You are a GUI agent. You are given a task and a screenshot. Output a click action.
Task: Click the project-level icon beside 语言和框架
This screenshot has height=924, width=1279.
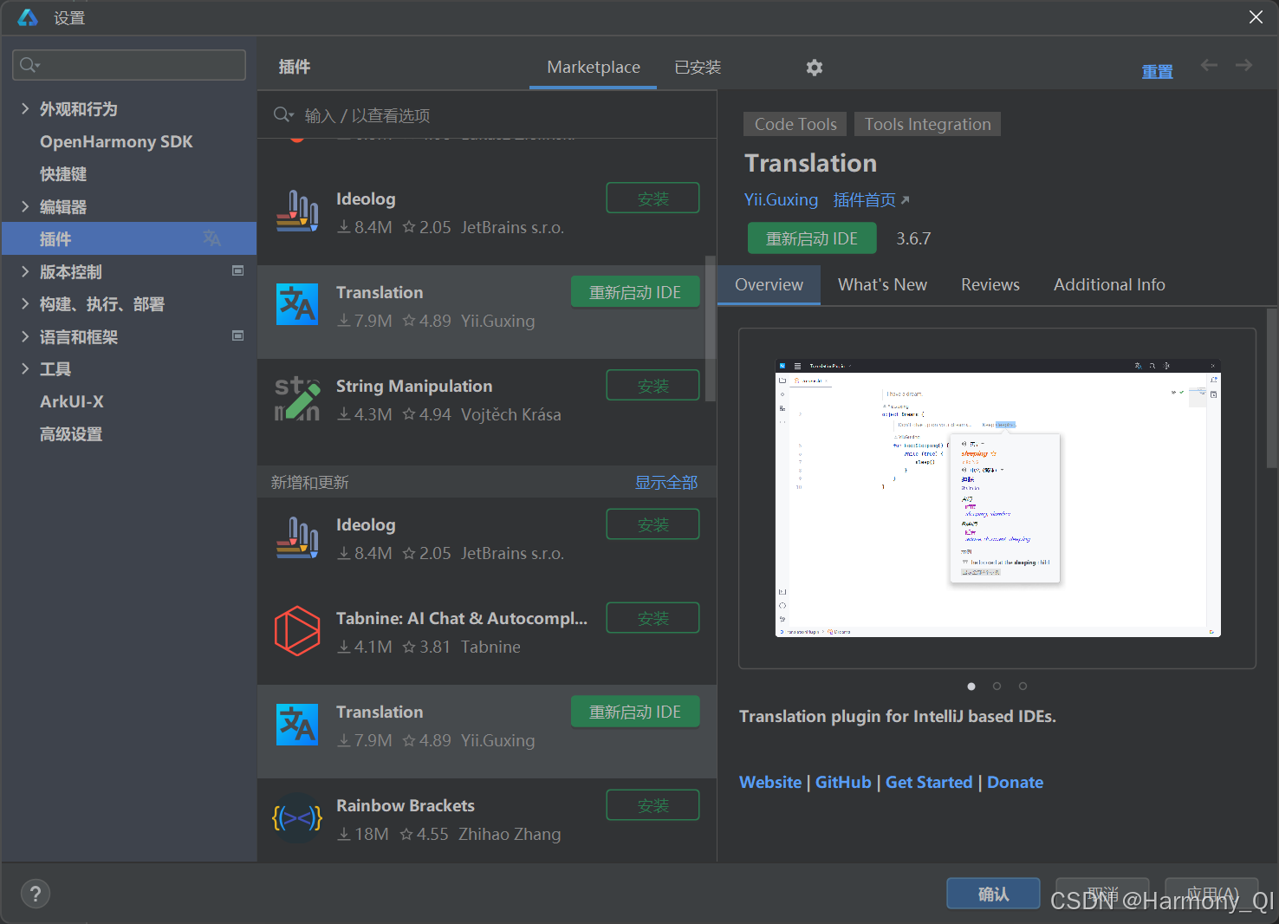[x=237, y=336]
